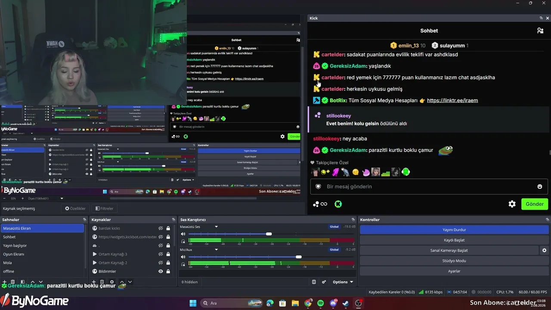Open Ayarlar settings button

[454, 271]
